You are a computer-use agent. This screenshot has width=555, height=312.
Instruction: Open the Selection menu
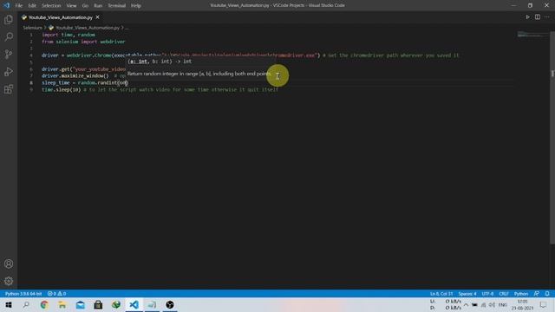click(x=51, y=6)
